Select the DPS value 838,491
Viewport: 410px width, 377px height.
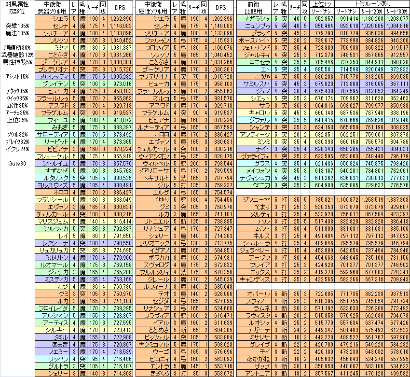tap(120, 185)
